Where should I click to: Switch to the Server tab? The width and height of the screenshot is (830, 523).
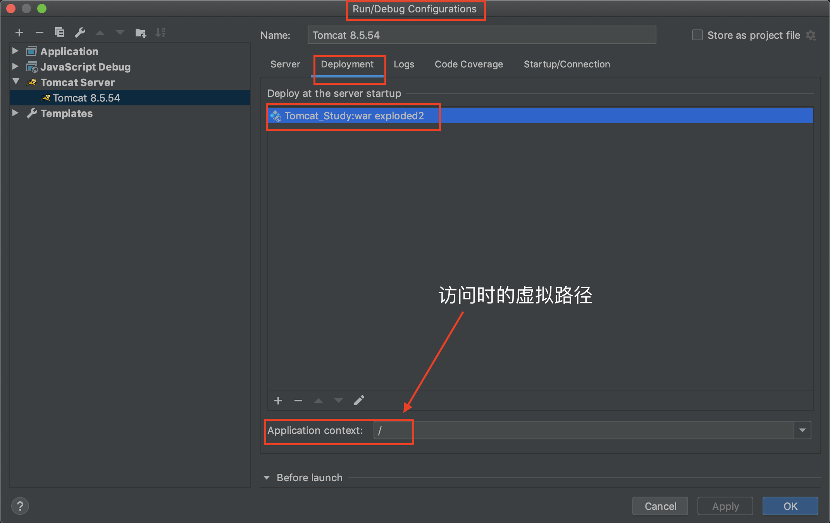285,64
